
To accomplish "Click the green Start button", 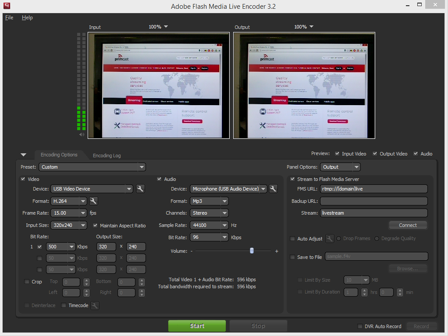I will pyautogui.click(x=197, y=326).
